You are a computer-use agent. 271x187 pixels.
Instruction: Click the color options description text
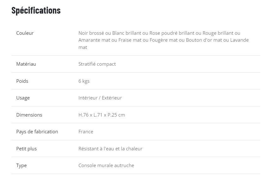[x=164, y=40]
